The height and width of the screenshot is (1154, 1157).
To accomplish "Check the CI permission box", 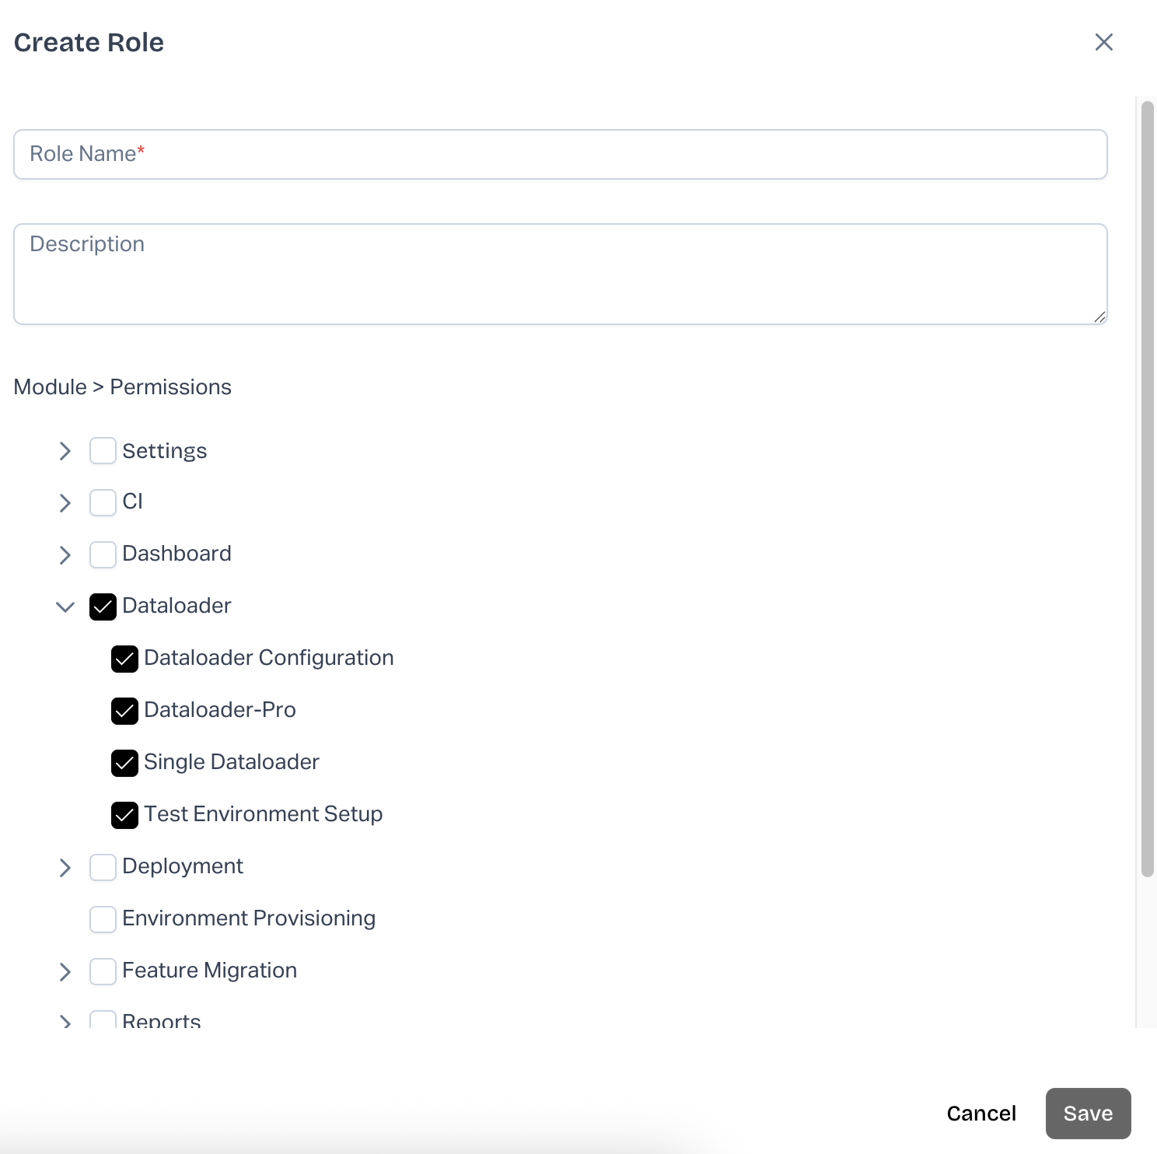I will (103, 503).
